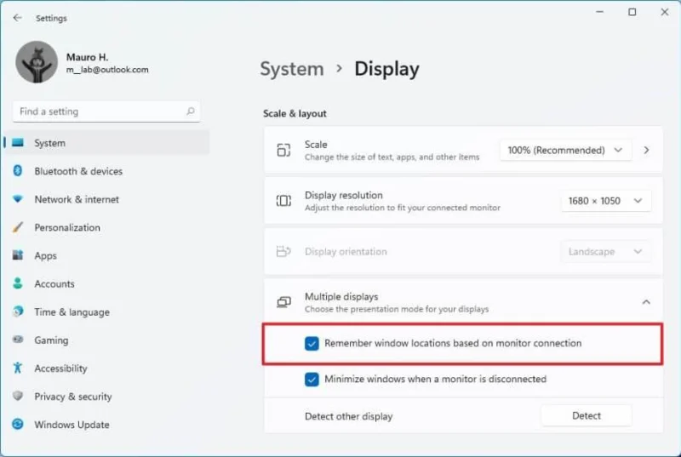Open Accessibility settings label
The height and width of the screenshot is (457, 681).
tap(60, 368)
